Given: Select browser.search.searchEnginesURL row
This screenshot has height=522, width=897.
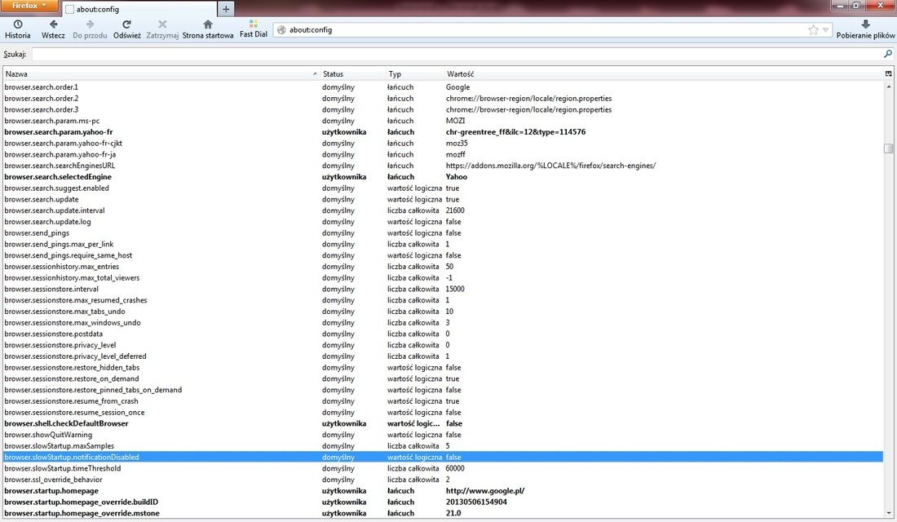Looking at the screenshot, I should (x=443, y=166).
